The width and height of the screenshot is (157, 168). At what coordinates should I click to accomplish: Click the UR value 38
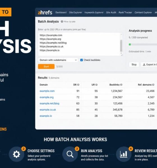[96, 97]
